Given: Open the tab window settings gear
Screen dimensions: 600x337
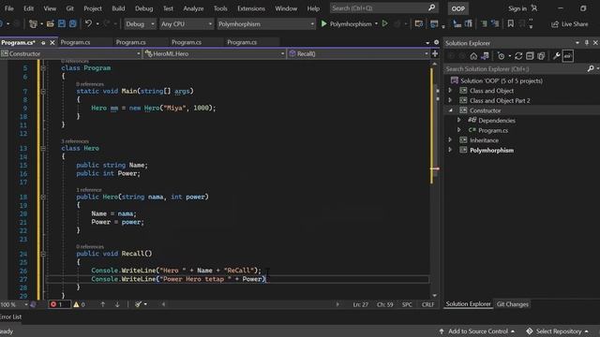Looking at the screenshot, I should 436,42.
